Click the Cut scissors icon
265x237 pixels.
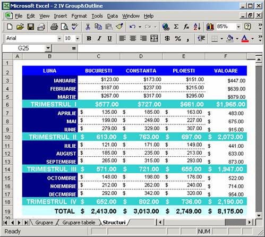pos(88,27)
